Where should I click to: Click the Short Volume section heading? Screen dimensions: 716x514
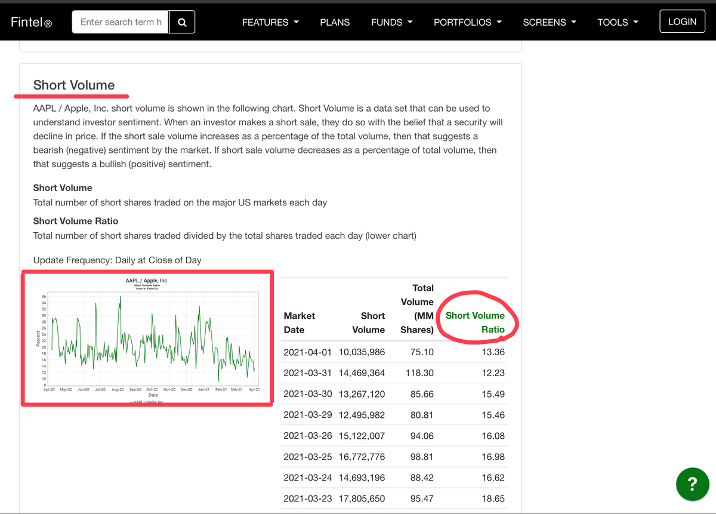pyautogui.click(x=74, y=85)
